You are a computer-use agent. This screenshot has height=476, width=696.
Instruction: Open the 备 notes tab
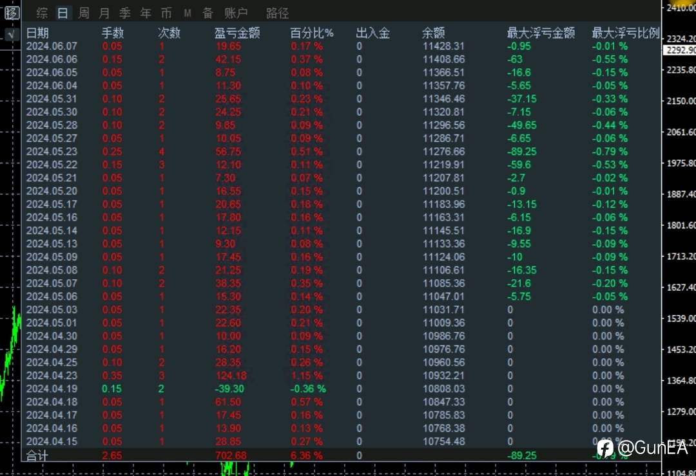click(208, 13)
